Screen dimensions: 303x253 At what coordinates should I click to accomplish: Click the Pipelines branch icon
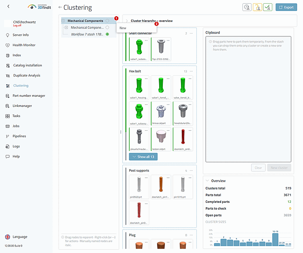pyautogui.click(x=8, y=136)
